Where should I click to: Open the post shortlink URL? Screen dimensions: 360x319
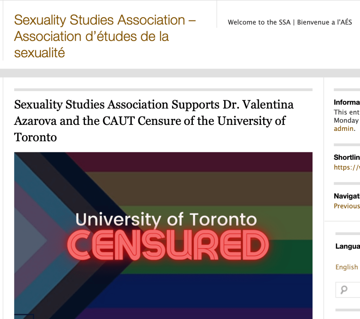[347, 167]
